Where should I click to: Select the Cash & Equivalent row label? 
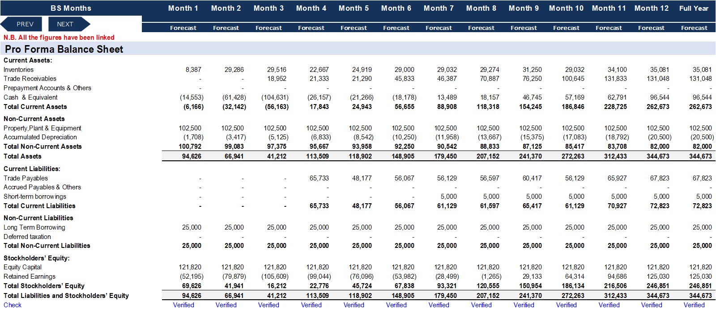[30, 97]
